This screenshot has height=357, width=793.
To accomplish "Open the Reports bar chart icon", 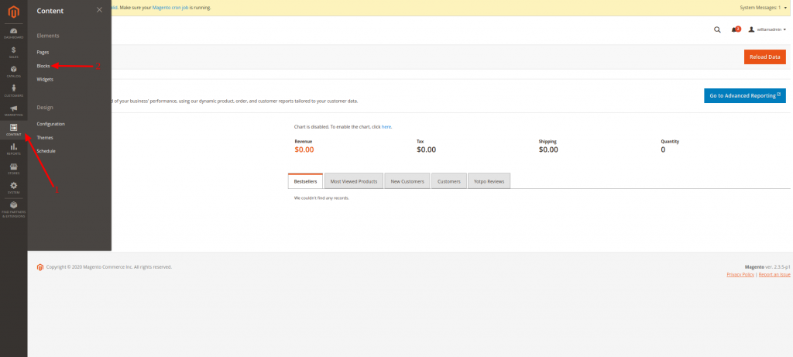I will pos(13,148).
